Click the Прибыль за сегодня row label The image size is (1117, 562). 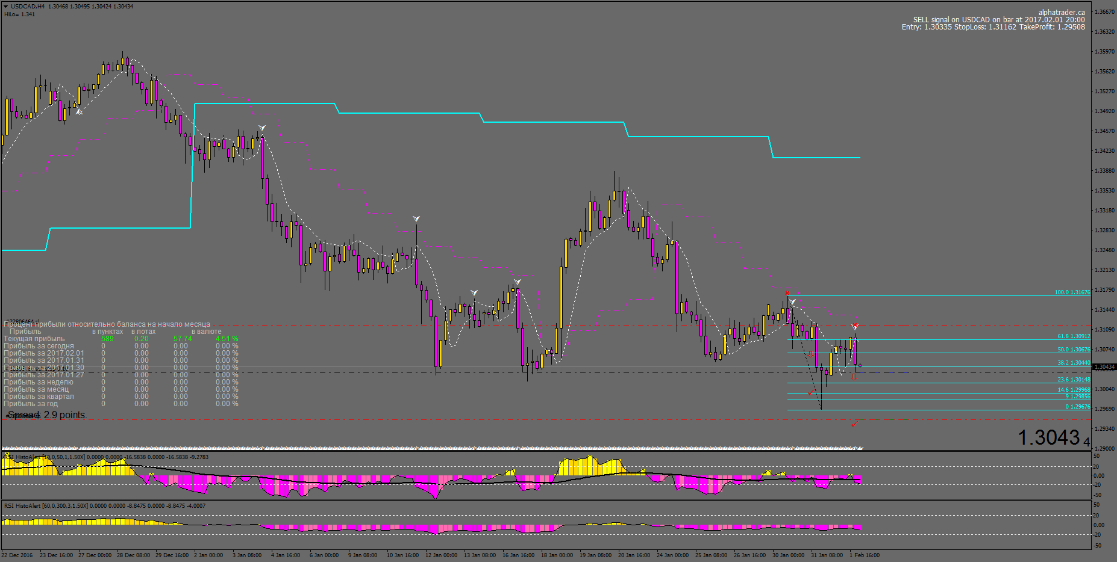(x=39, y=346)
